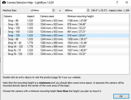Viewport: 131px width, 100px height.
Task: Click the Camera column header
Action: pyautogui.click(x=8, y=16)
